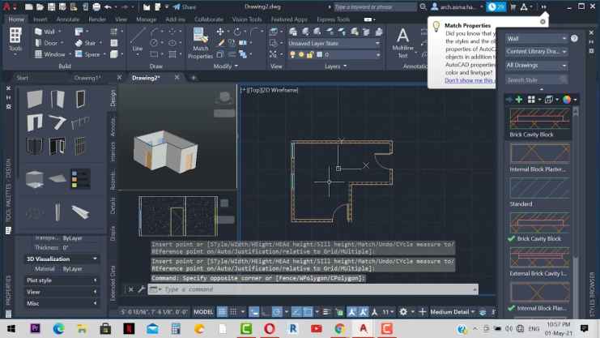Switch to the Annotate ribbon tab

[x=67, y=18]
